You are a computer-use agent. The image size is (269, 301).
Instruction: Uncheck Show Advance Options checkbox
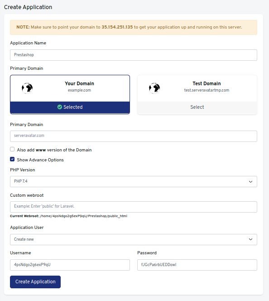(x=12, y=159)
